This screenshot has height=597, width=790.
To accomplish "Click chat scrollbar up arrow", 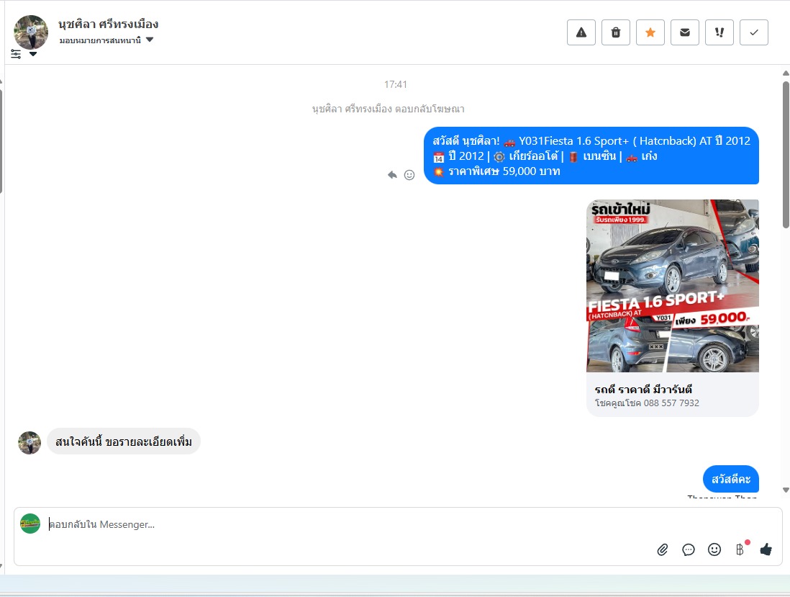I will tap(786, 73).
